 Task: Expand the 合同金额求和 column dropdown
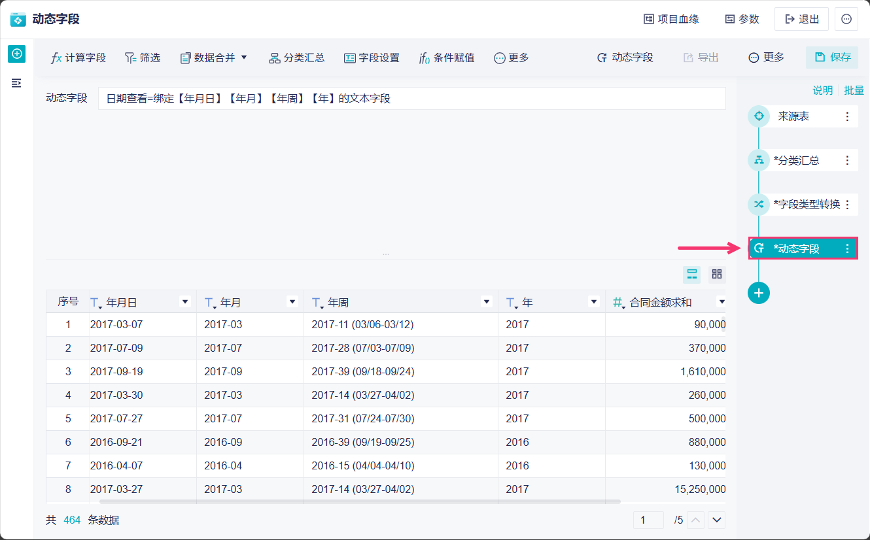click(x=722, y=301)
